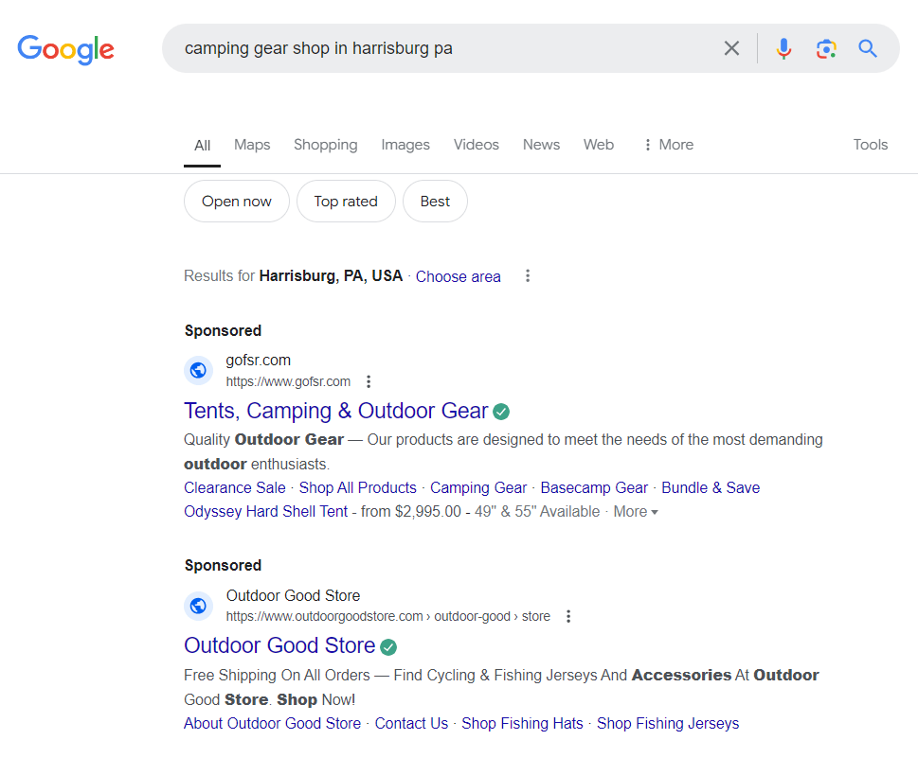Open the Contact Us sitelink
This screenshot has width=918, height=758.
click(411, 724)
